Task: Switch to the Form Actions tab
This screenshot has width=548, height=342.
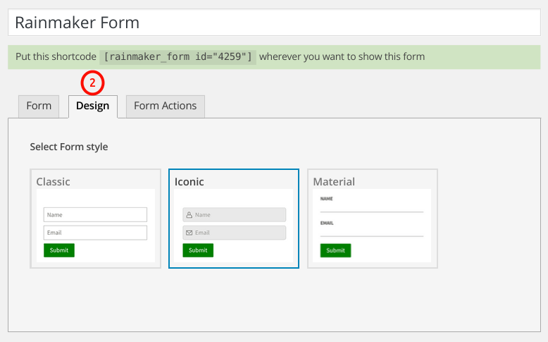Action: click(x=166, y=106)
